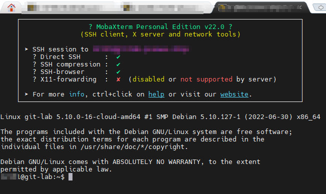Screen dimensions: 326x194
Task: Open the 'website' link in the banner
Action: (234, 94)
